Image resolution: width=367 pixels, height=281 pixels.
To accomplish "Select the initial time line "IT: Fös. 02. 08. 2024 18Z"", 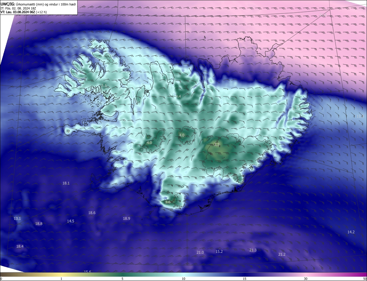I will (18, 8).
